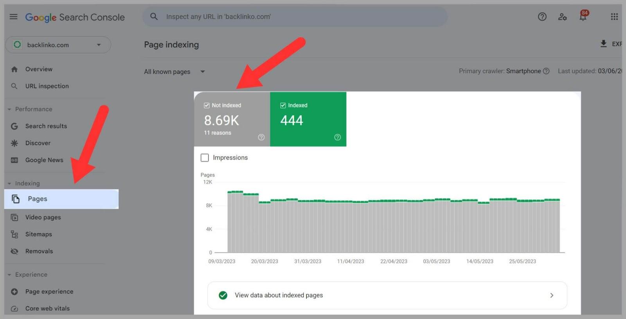Open the hamburger main menu
This screenshot has height=319, width=626.
click(13, 17)
